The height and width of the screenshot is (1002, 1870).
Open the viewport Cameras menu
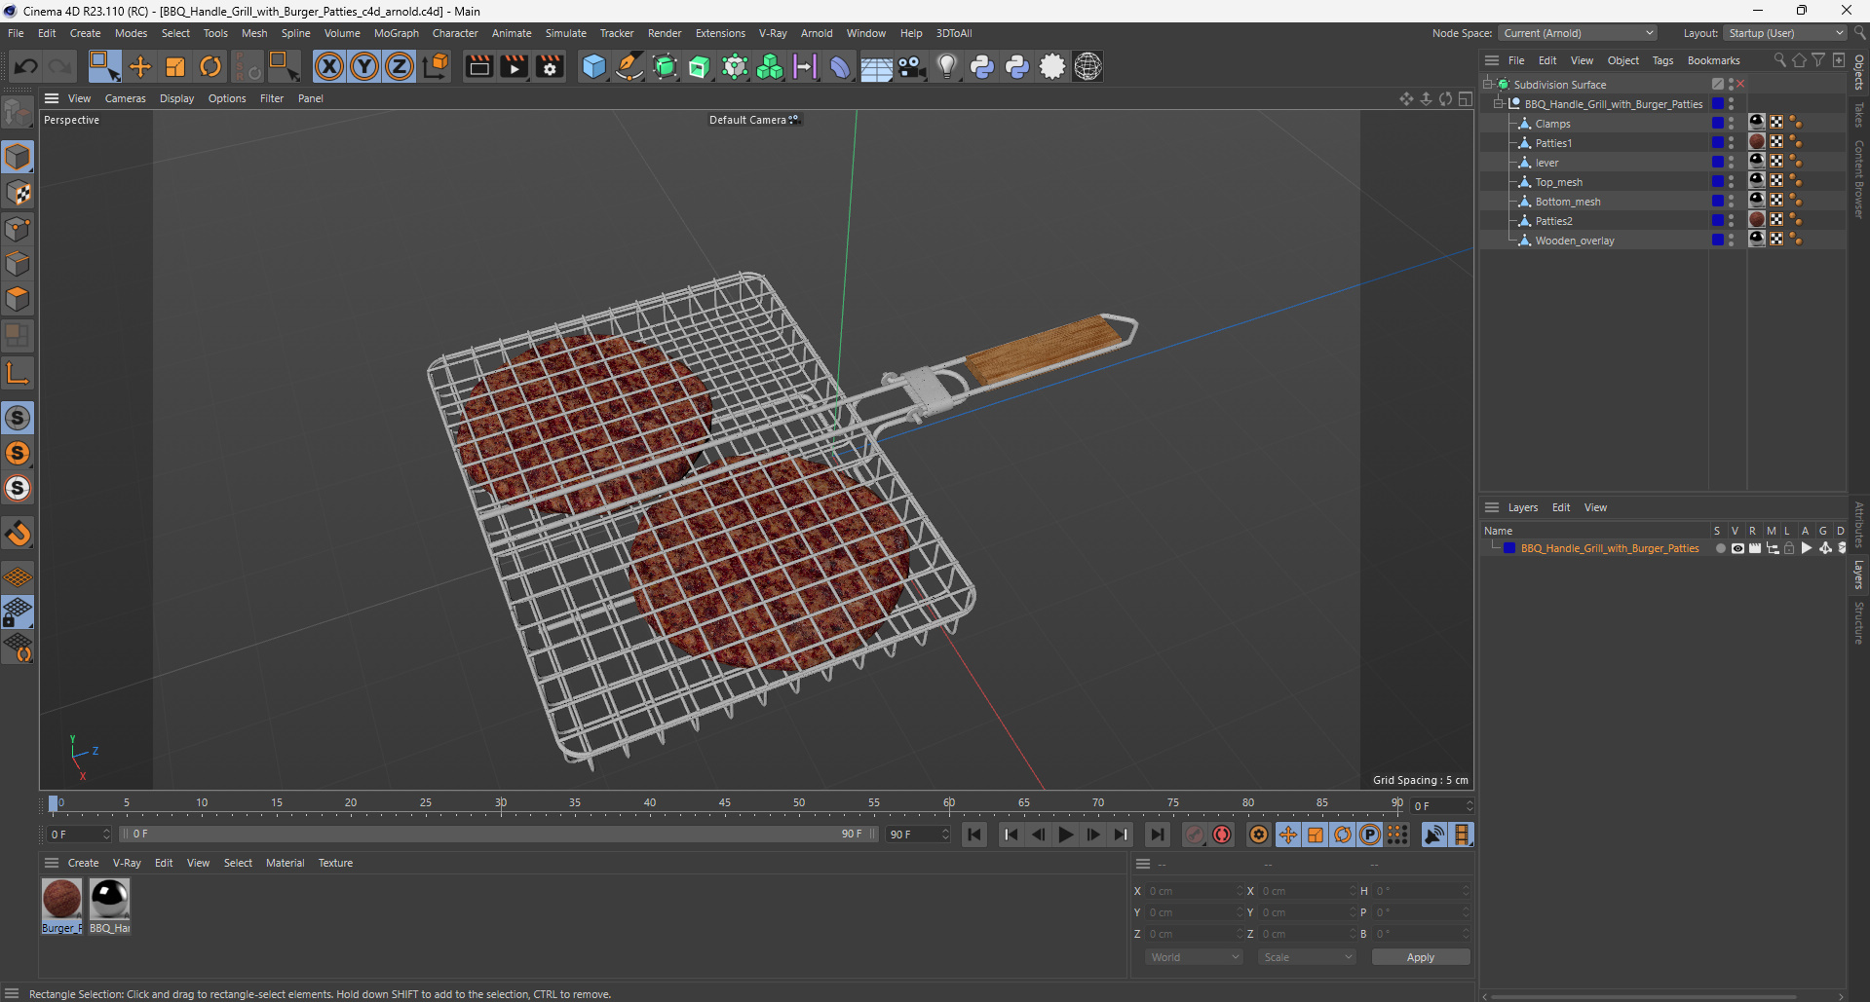pyautogui.click(x=125, y=98)
